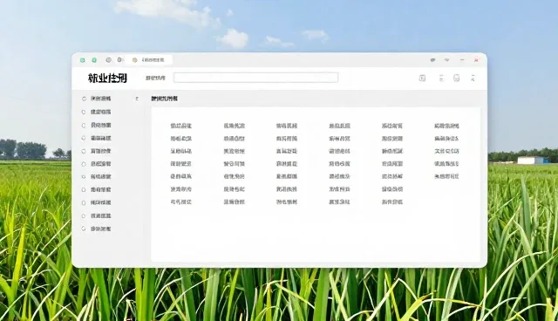
Task: Click the rightmost header toolbar icon
Action: click(473, 78)
